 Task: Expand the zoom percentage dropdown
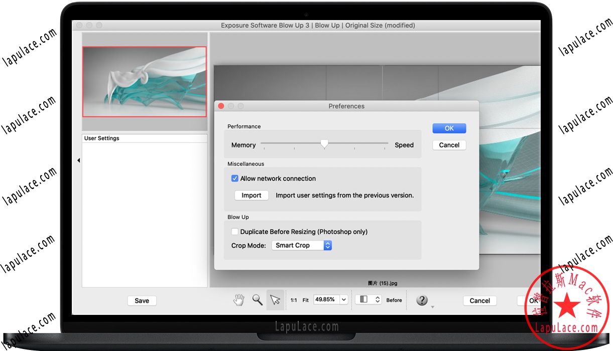point(344,299)
